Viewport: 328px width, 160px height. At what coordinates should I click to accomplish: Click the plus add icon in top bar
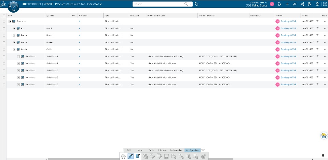point(287,4)
